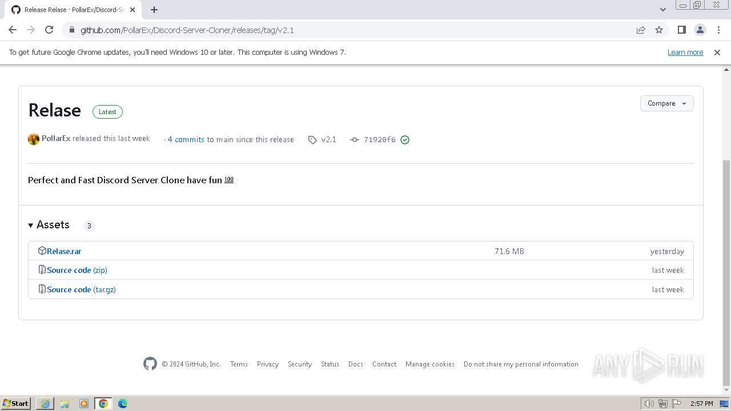Screen dimensions: 731x411
Task: Open Windows Explorer folder in taskbar
Action: (65, 404)
